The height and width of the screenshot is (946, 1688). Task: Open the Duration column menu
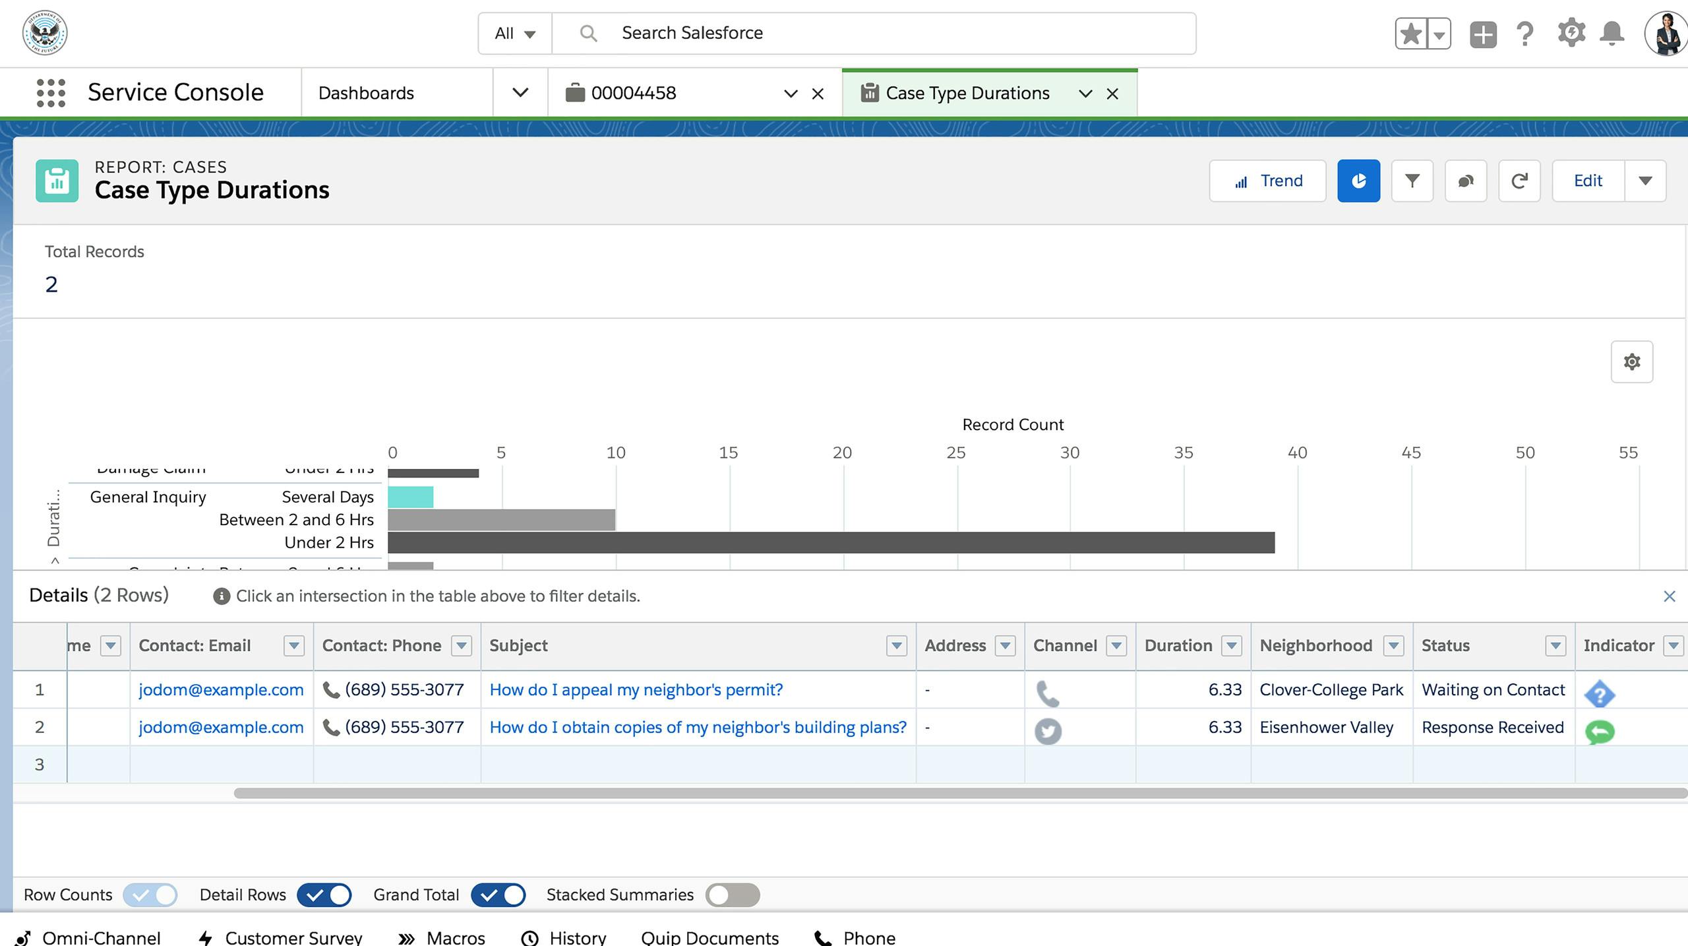tap(1231, 646)
